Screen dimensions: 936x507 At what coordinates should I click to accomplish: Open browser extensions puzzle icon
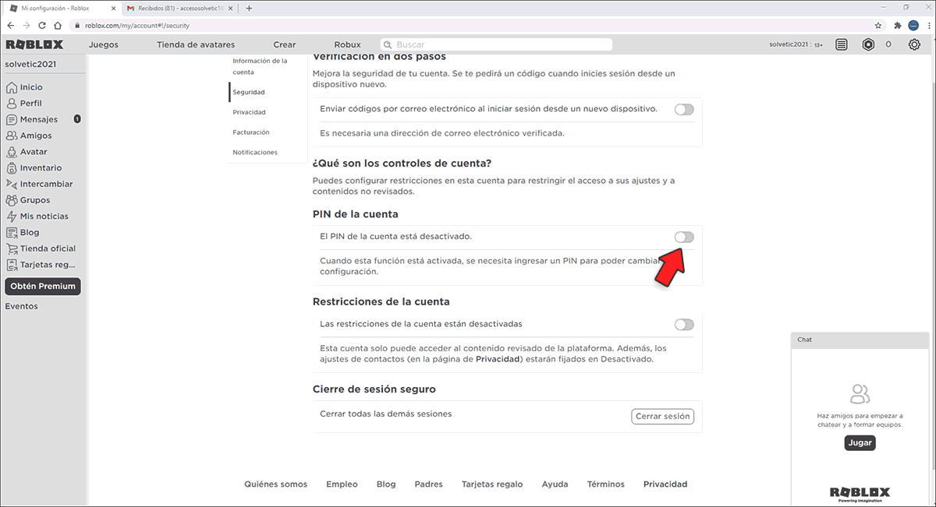(897, 25)
